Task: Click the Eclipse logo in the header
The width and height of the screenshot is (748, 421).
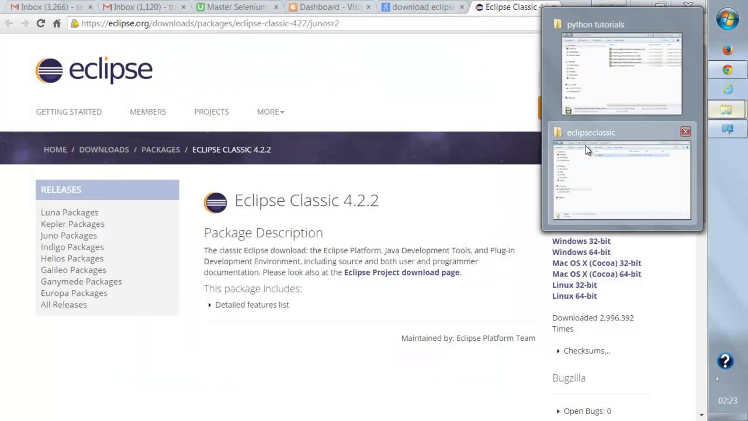Action: point(94,71)
